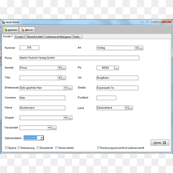Click the Firma field with Markt+Technik Verlag
Image resolution: width=173 pixels, height=173 pixels.
[79, 58]
